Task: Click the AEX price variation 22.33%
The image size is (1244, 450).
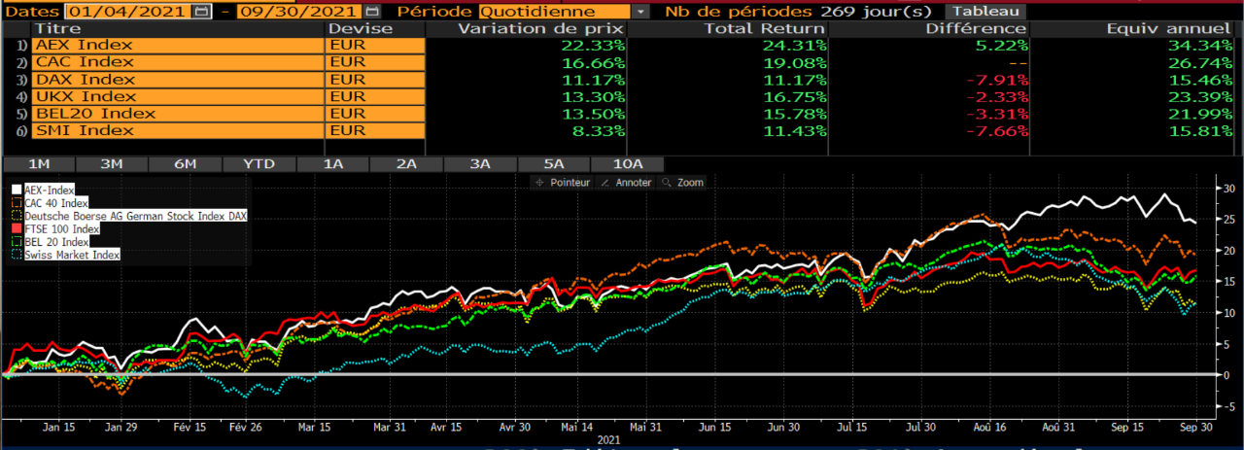Action: tap(595, 46)
